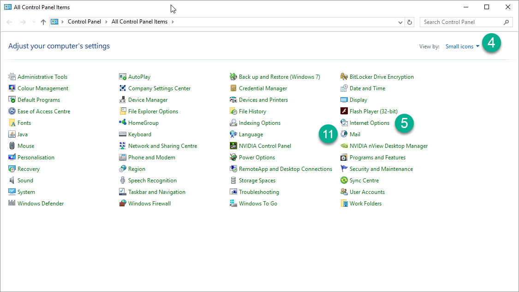Screen dimensions: 519x292
Task: Click the Device Manager icon
Action: pyautogui.click(x=122, y=100)
